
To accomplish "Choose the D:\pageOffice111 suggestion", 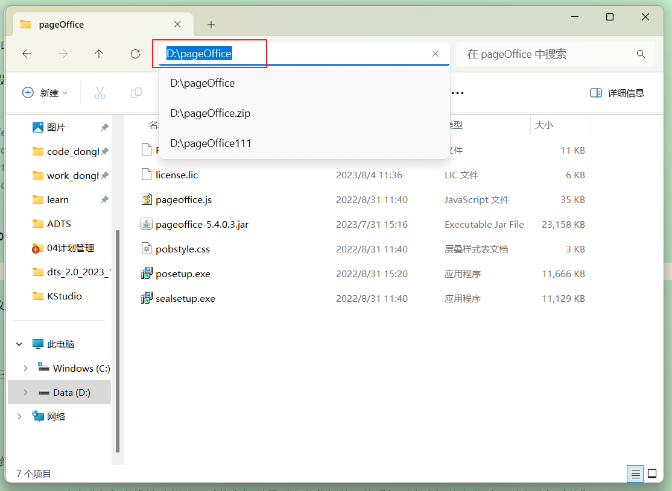I will [211, 143].
